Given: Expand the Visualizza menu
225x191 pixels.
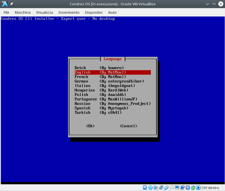Looking at the screenshot, I should pyautogui.click(x=44, y=12).
